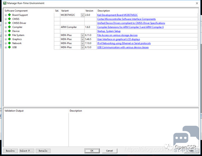Image resolution: width=202 pixels, height=156 pixels.
Task: Select the Network row label
Action: [17, 43]
